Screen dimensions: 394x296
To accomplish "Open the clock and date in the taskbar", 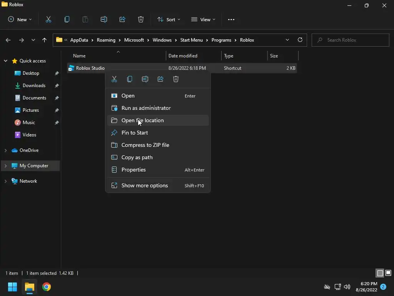I will coord(367,287).
